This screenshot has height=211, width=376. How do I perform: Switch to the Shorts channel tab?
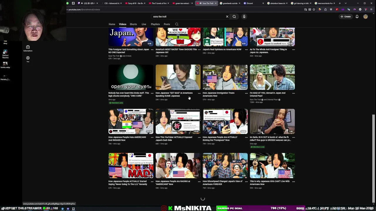pos(133,24)
